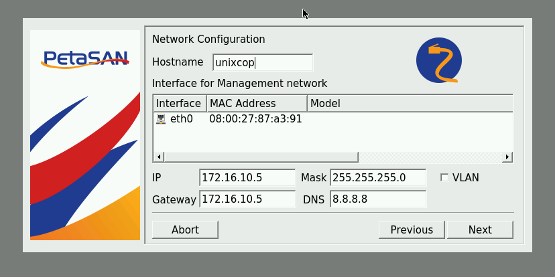Click the blue network cable logo icon

439,60
